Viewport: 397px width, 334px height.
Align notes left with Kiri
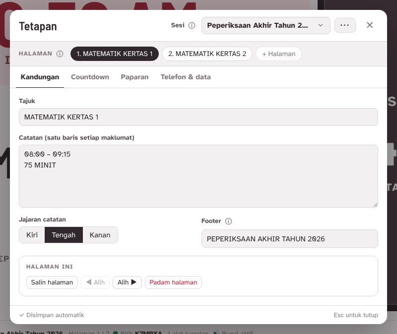32,235
